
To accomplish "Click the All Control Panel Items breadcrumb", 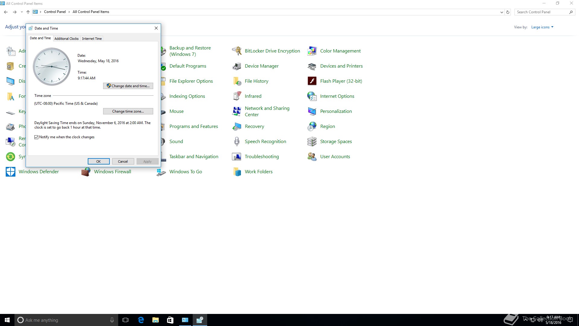I will tap(91, 12).
